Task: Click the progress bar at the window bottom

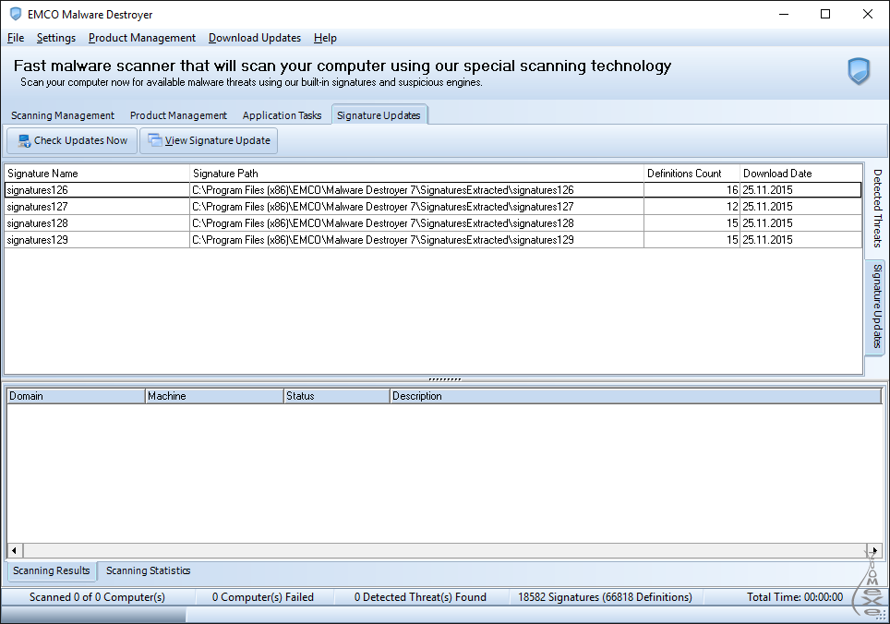Action: coord(93,615)
